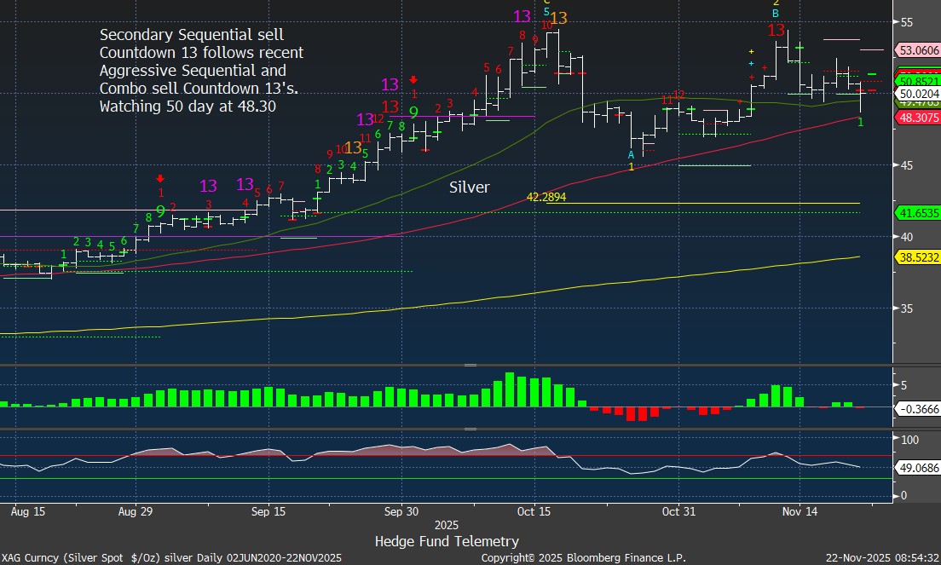
Task: Select the Secondary Sequential sell annotation text
Action: pyautogui.click(x=201, y=71)
